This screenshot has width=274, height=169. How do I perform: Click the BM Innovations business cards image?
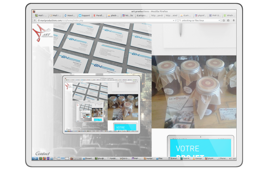point(102,48)
